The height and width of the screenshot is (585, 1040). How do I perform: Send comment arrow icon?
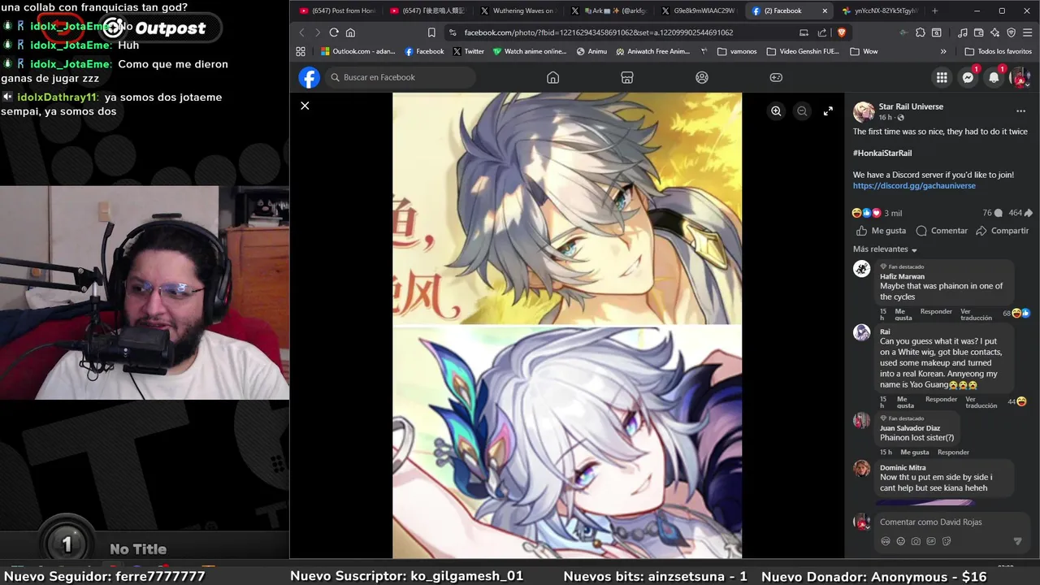(x=1017, y=541)
